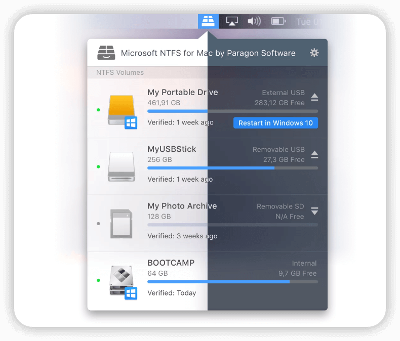This screenshot has width=400, height=341.
Task: Click My Photo Archive empty usage bar
Action: (x=232, y=225)
